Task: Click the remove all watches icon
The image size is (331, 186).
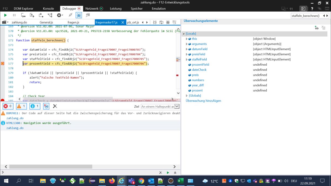Action: [x=324, y=28]
